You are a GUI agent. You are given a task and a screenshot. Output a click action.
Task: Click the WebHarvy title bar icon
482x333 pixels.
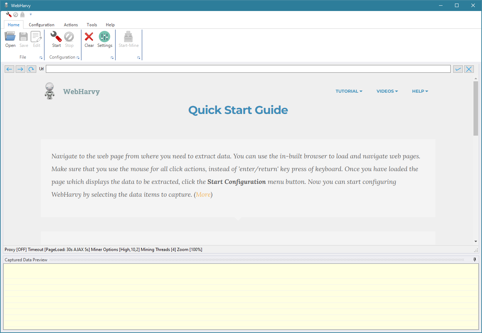(x=6, y=5)
